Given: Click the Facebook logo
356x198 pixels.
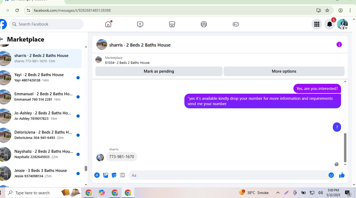Looking at the screenshot, I should pyautogui.click(x=3, y=24).
